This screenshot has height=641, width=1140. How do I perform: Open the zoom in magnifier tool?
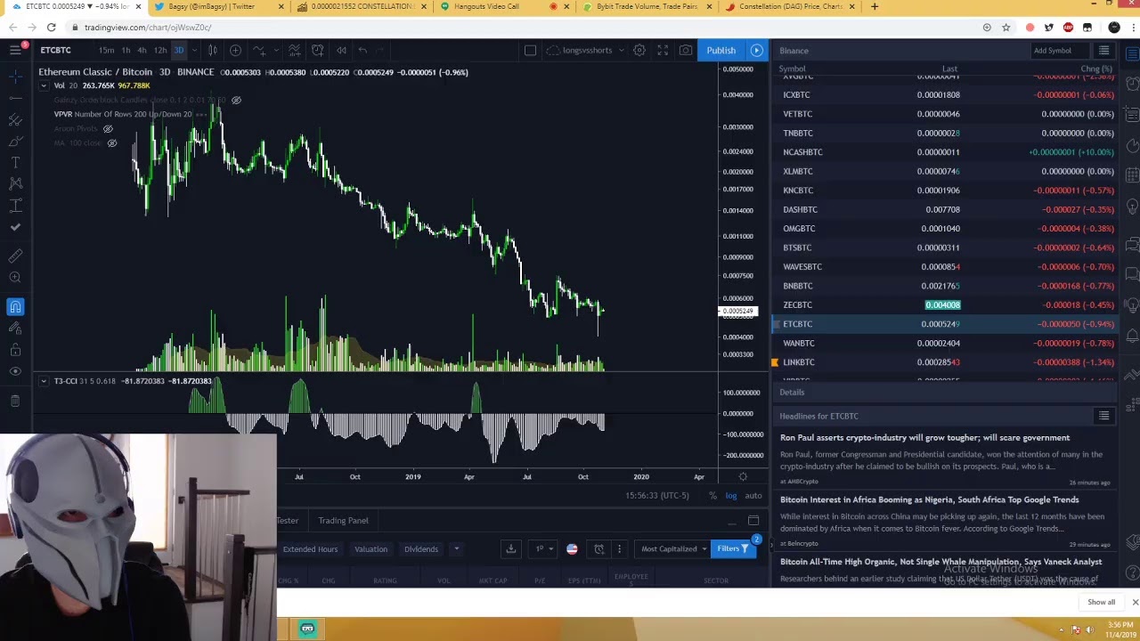coord(15,278)
